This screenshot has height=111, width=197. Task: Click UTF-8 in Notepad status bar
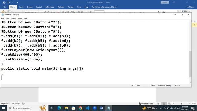pos(178,86)
